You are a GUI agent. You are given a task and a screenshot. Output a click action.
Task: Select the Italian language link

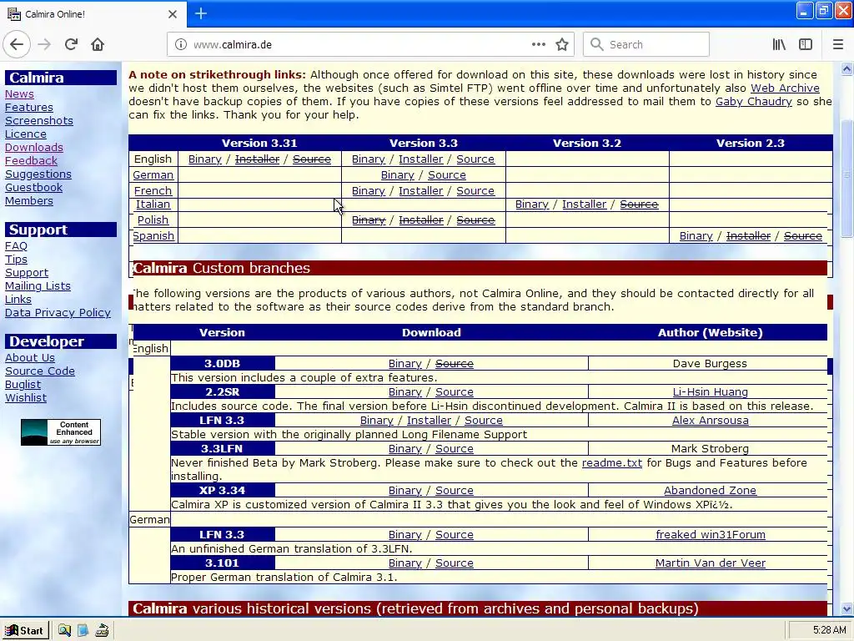click(153, 204)
